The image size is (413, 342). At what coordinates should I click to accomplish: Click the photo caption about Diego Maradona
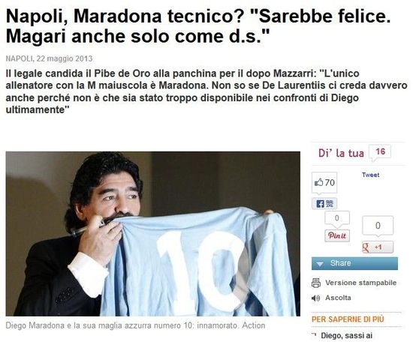135,325
